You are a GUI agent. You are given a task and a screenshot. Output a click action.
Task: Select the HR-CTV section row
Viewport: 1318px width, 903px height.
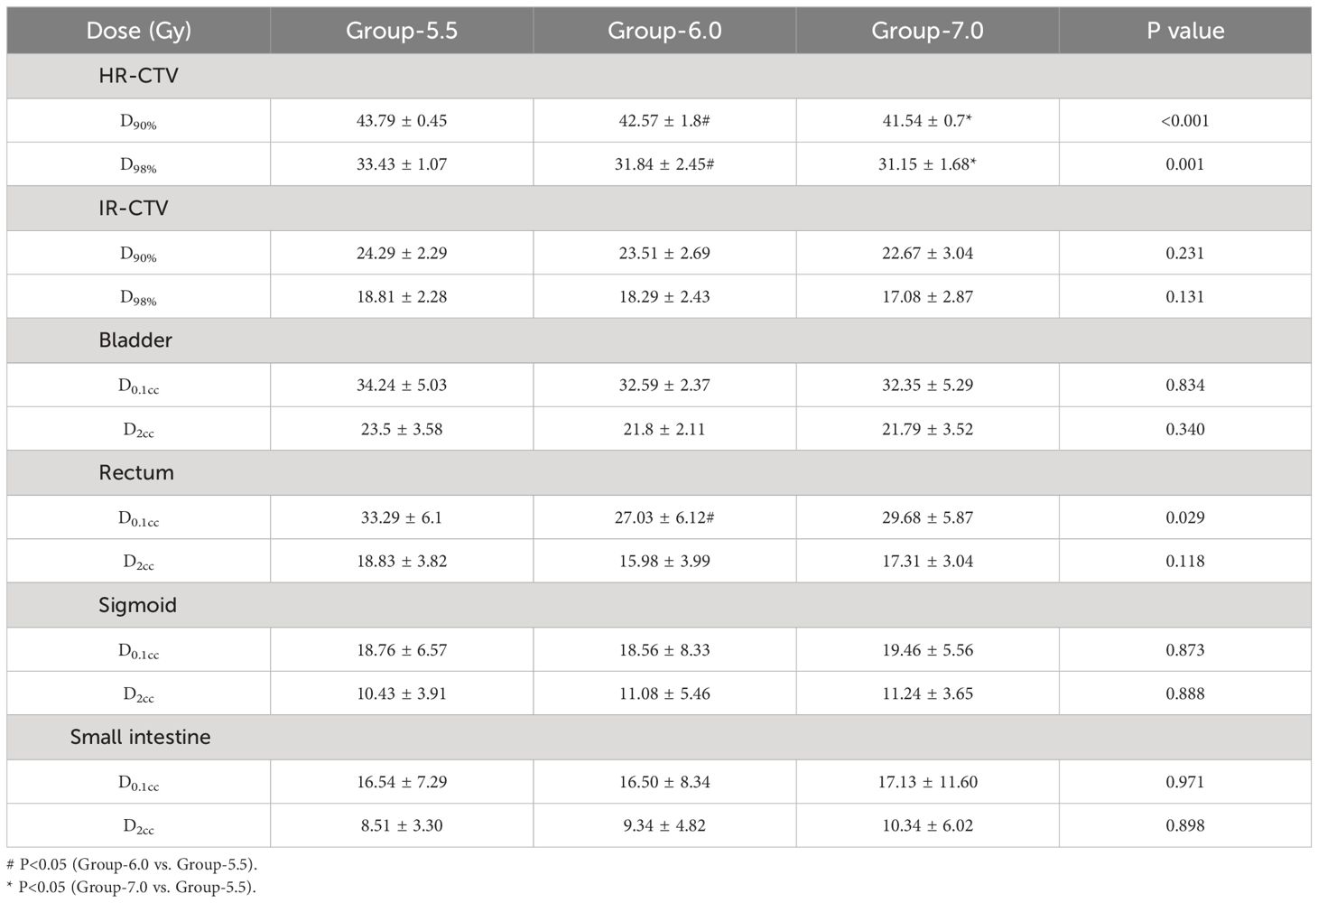point(659,76)
